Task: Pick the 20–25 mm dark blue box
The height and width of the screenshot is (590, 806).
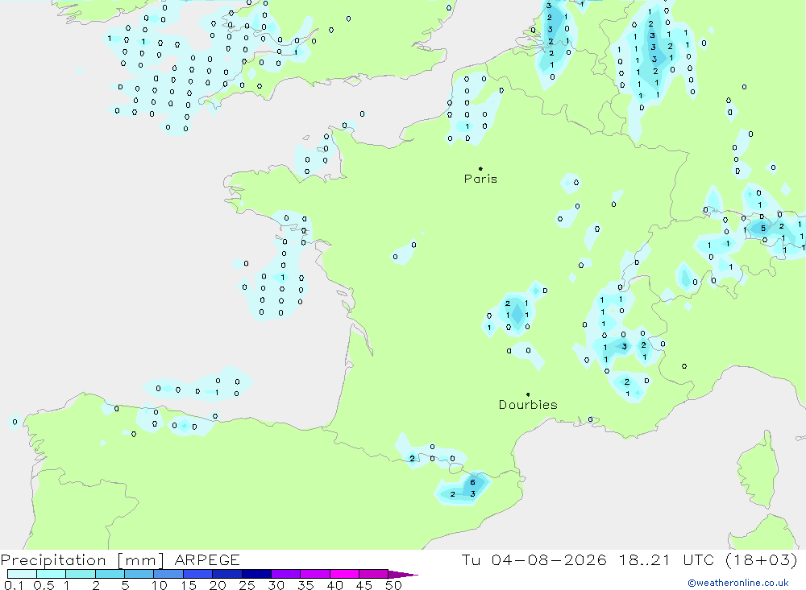Action: [x=227, y=574]
